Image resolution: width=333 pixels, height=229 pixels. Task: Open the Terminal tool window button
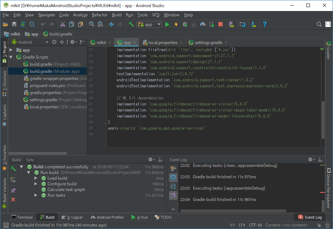coord(22,217)
